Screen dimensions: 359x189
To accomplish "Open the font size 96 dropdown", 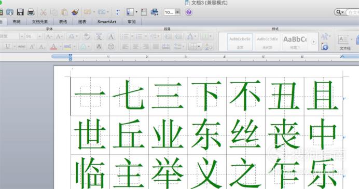I will tap(39, 36).
